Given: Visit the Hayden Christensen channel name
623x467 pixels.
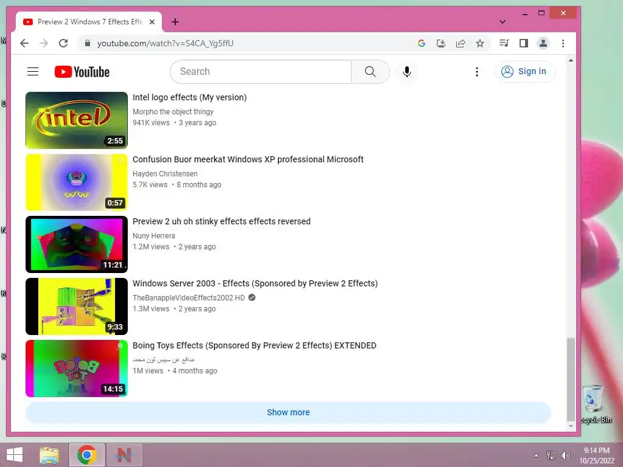Looking at the screenshot, I should click(165, 173).
